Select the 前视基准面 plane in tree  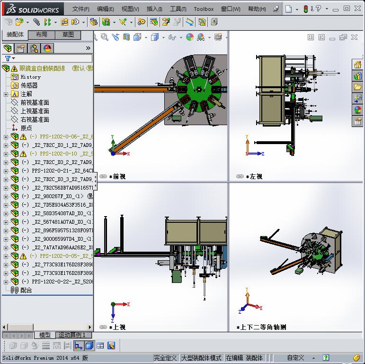point(35,102)
